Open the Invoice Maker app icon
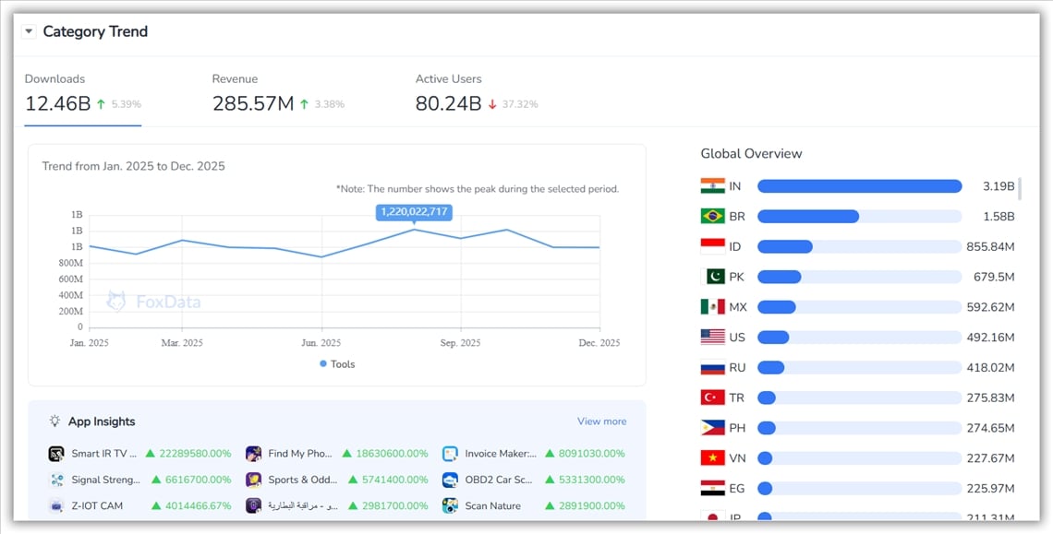This screenshot has width=1053, height=534. pos(450,454)
